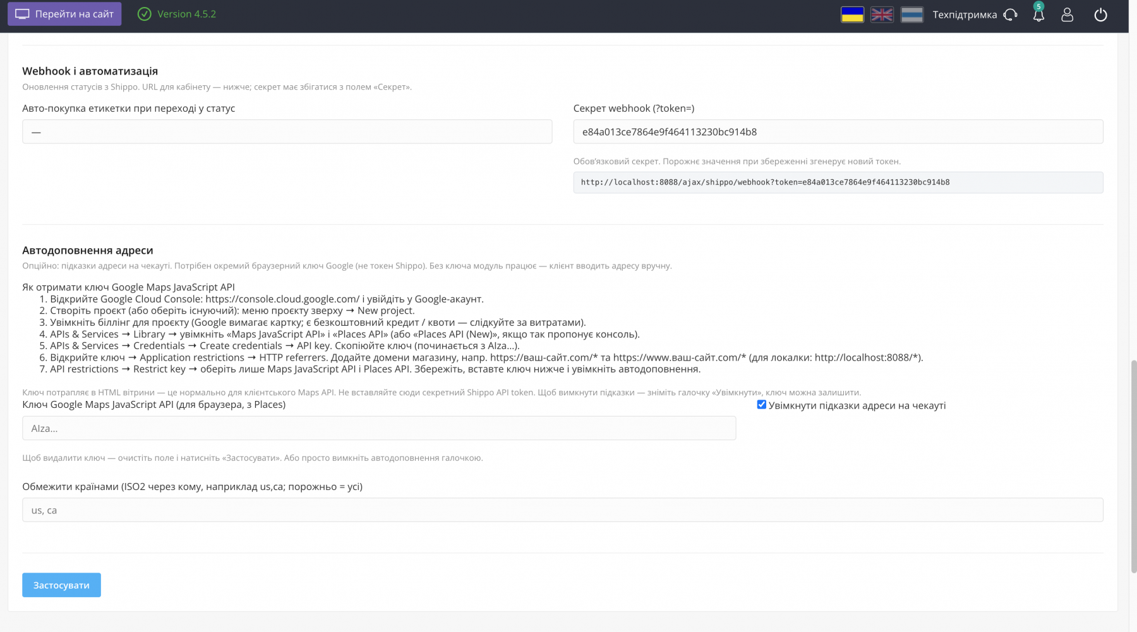This screenshot has width=1137, height=632.
Task: Click the Техпідтримка support link
Action: pos(965,15)
